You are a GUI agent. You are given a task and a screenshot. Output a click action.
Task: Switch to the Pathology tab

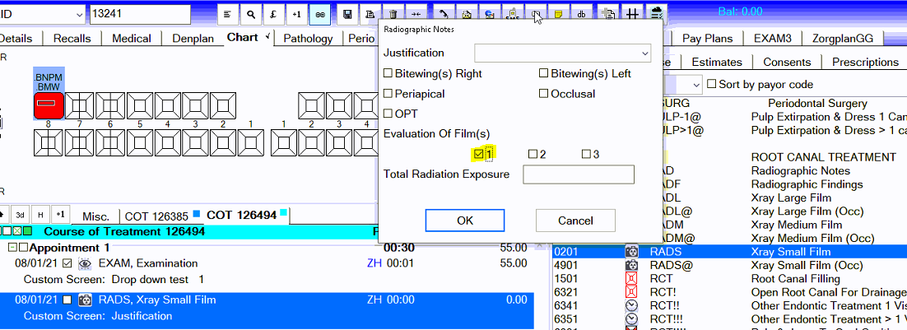[x=308, y=38]
